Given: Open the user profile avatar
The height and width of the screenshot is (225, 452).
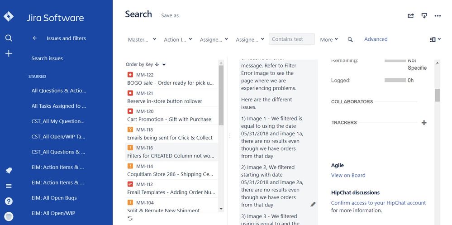Looking at the screenshot, I should click(9, 216).
